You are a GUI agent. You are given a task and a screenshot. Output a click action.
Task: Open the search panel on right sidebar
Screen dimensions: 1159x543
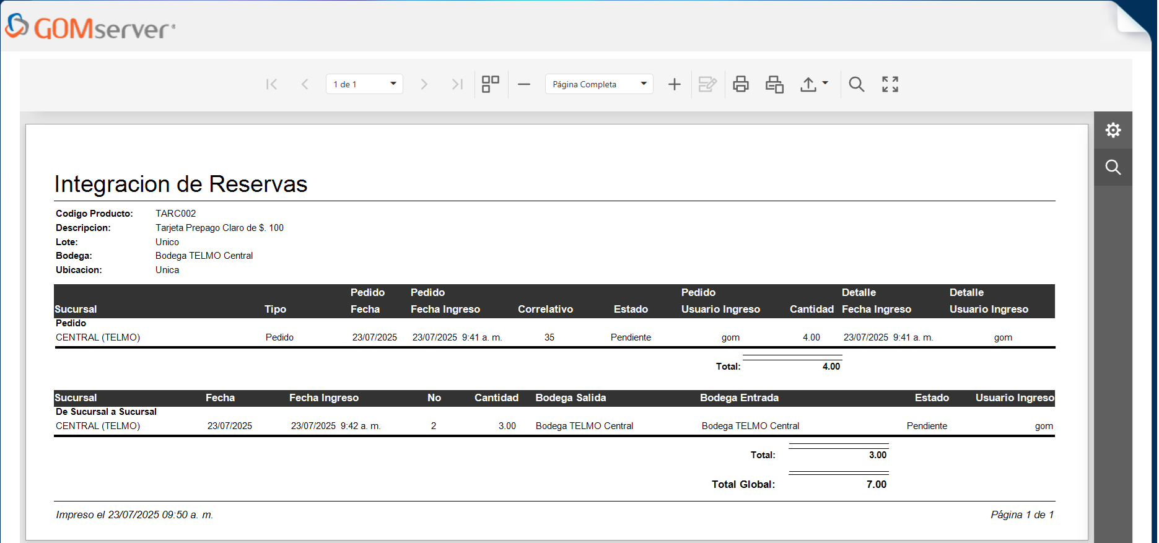[x=1113, y=167]
